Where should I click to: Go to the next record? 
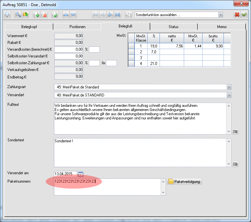110,15
